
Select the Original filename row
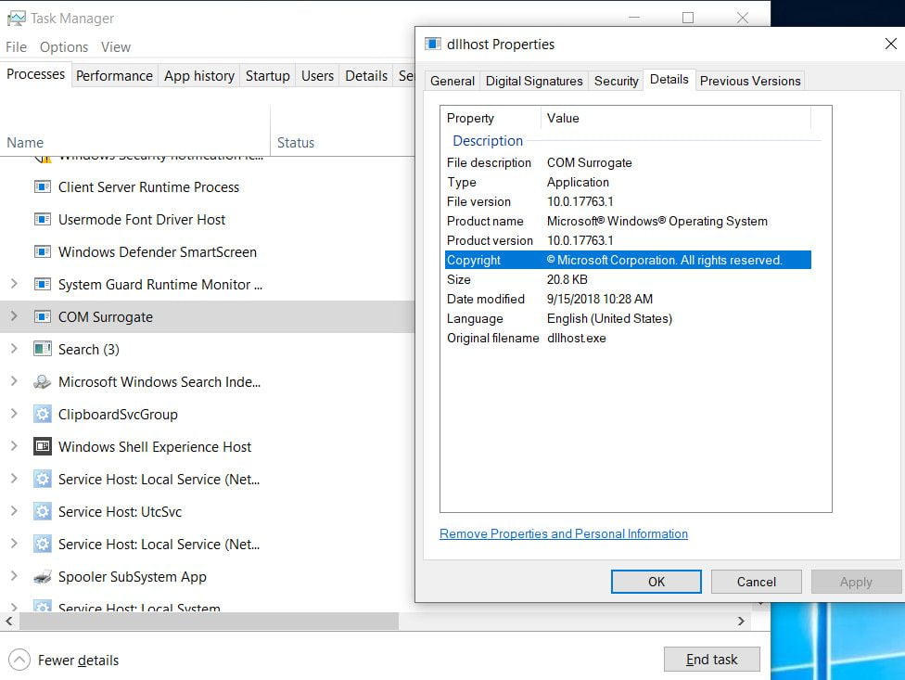tap(556, 338)
